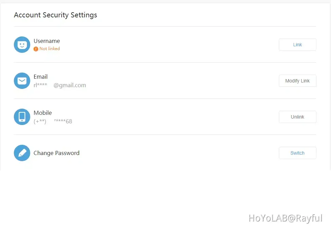This screenshot has height=233, width=331.
Task: Open the Email section via its circular icon
Action: [22, 81]
